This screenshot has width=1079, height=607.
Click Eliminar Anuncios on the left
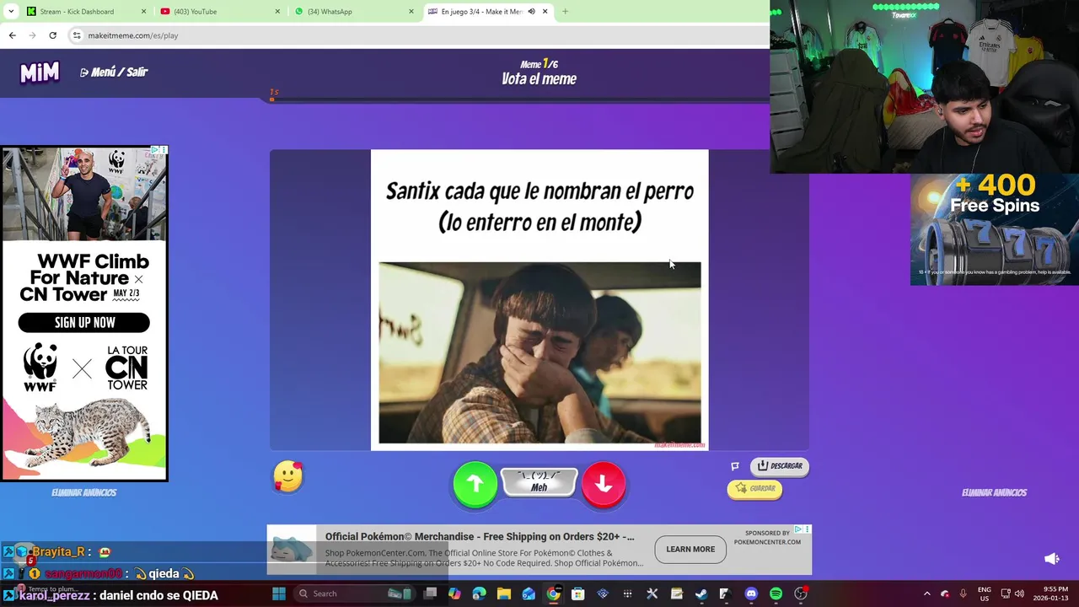click(83, 492)
